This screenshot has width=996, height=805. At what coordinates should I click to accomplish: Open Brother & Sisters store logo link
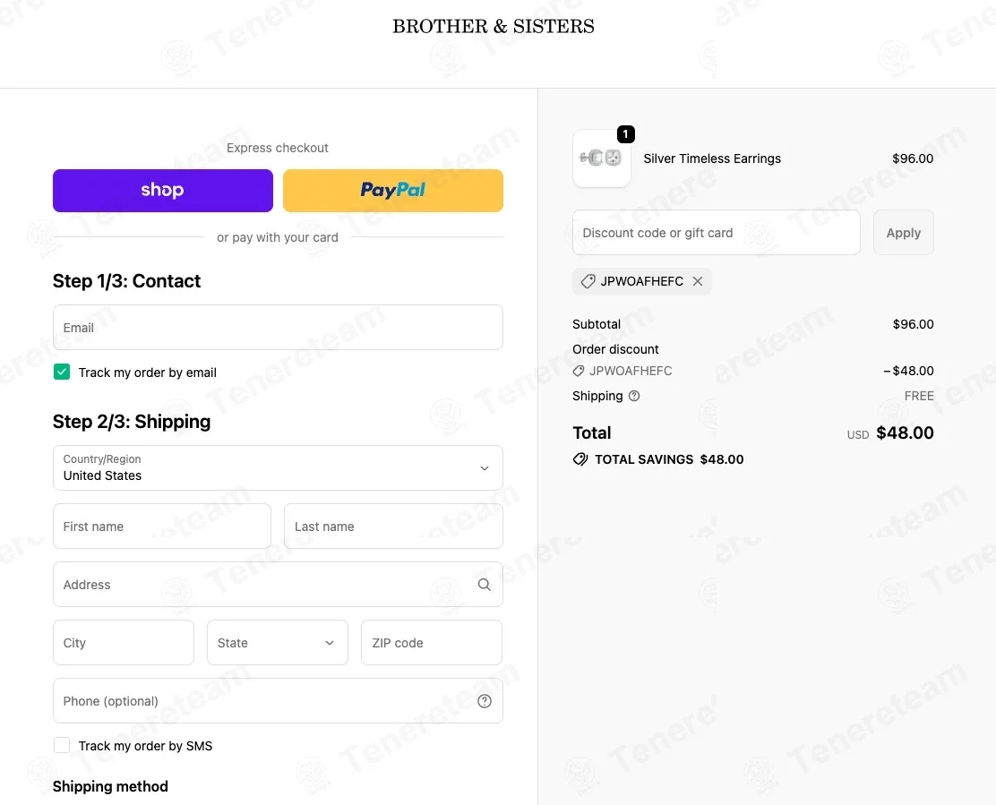click(494, 27)
